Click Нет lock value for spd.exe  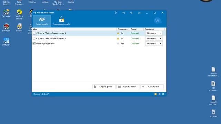[x=122, y=44]
